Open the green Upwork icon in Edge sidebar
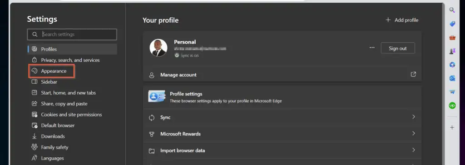This screenshot has width=465, height=165. [452, 105]
